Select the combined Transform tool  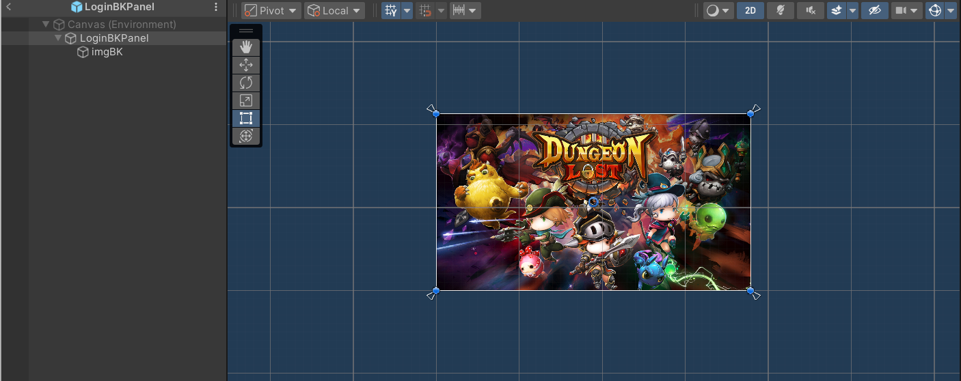click(x=246, y=136)
